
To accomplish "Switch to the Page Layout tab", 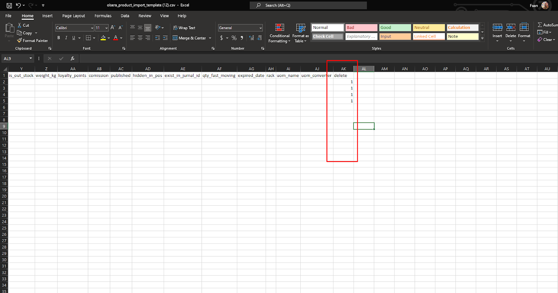I will pyautogui.click(x=74, y=16).
